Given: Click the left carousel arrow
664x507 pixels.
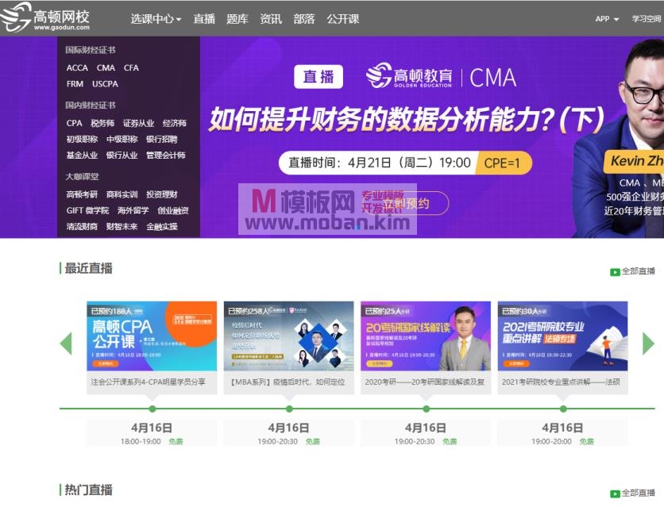Looking at the screenshot, I should pyautogui.click(x=66, y=344).
